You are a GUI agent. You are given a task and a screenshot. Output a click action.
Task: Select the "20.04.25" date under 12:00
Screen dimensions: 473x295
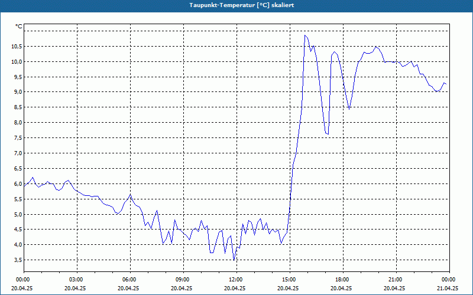point(235,288)
